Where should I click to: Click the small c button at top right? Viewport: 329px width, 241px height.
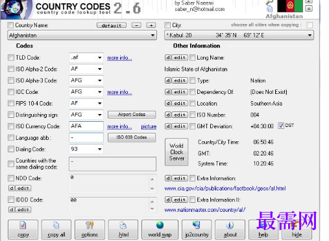coord(309,8)
